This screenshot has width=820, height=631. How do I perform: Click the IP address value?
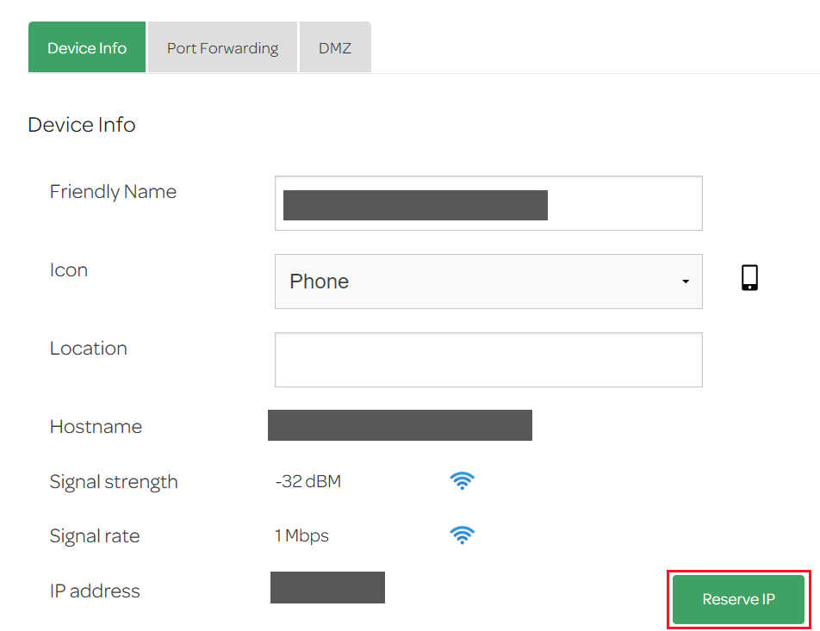point(327,587)
